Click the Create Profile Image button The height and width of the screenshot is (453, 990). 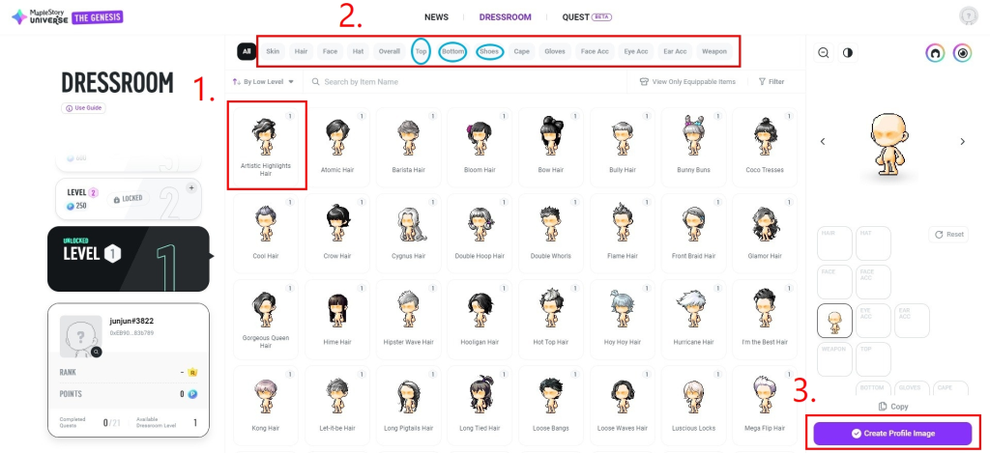(892, 434)
